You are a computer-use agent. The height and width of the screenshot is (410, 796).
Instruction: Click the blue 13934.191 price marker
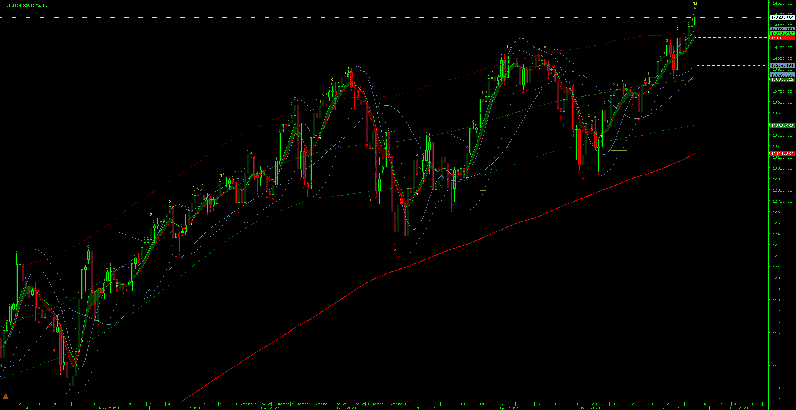782,65
